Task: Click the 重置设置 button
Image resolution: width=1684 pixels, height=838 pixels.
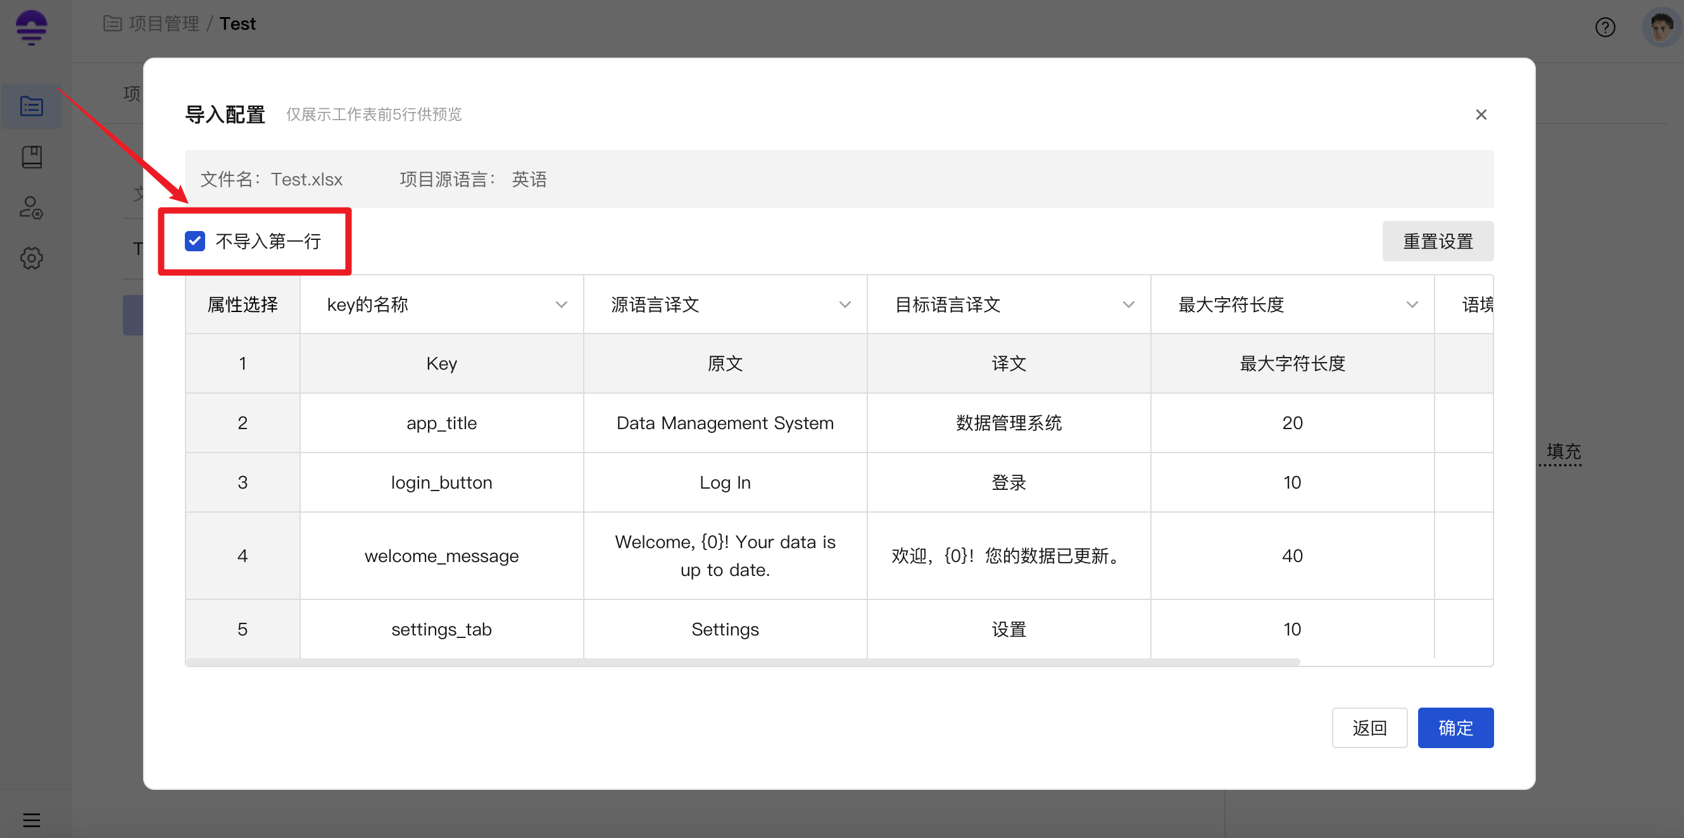Action: (1438, 241)
